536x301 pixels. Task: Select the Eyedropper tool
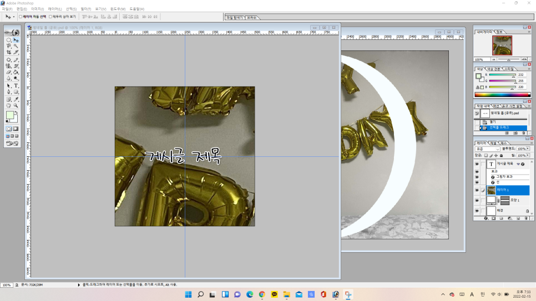(16, 99)
